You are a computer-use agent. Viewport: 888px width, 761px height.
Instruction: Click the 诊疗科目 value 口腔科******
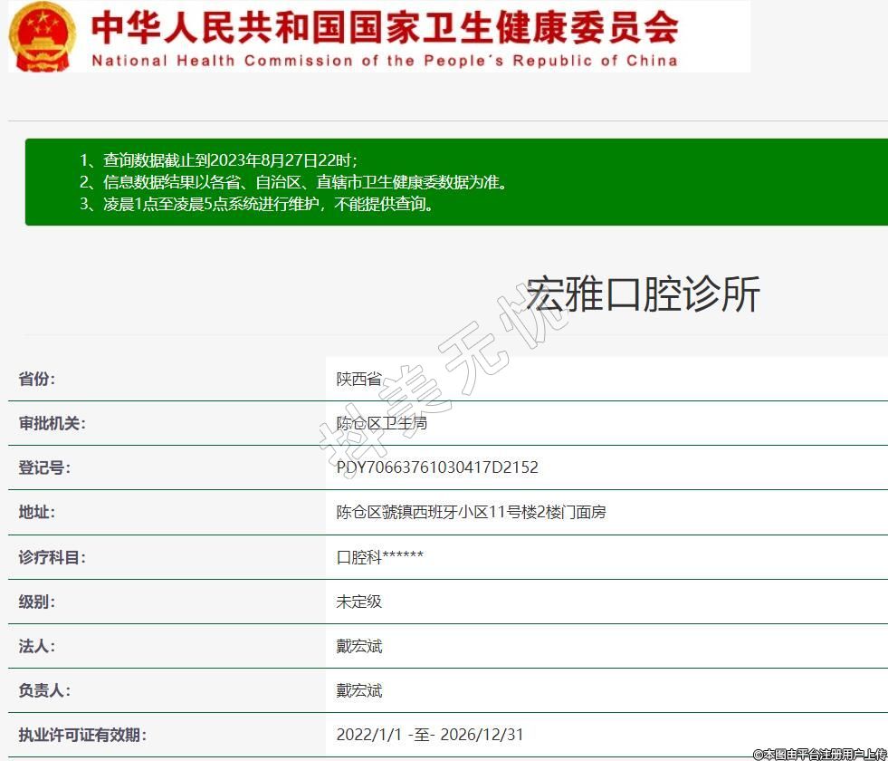coord(379,557)
